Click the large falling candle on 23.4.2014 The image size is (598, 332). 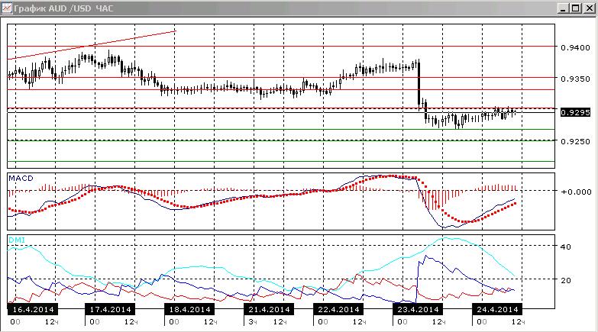419,83
